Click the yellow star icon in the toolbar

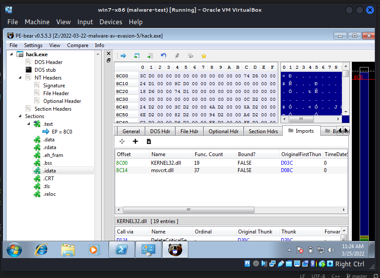tap(203, 56)
